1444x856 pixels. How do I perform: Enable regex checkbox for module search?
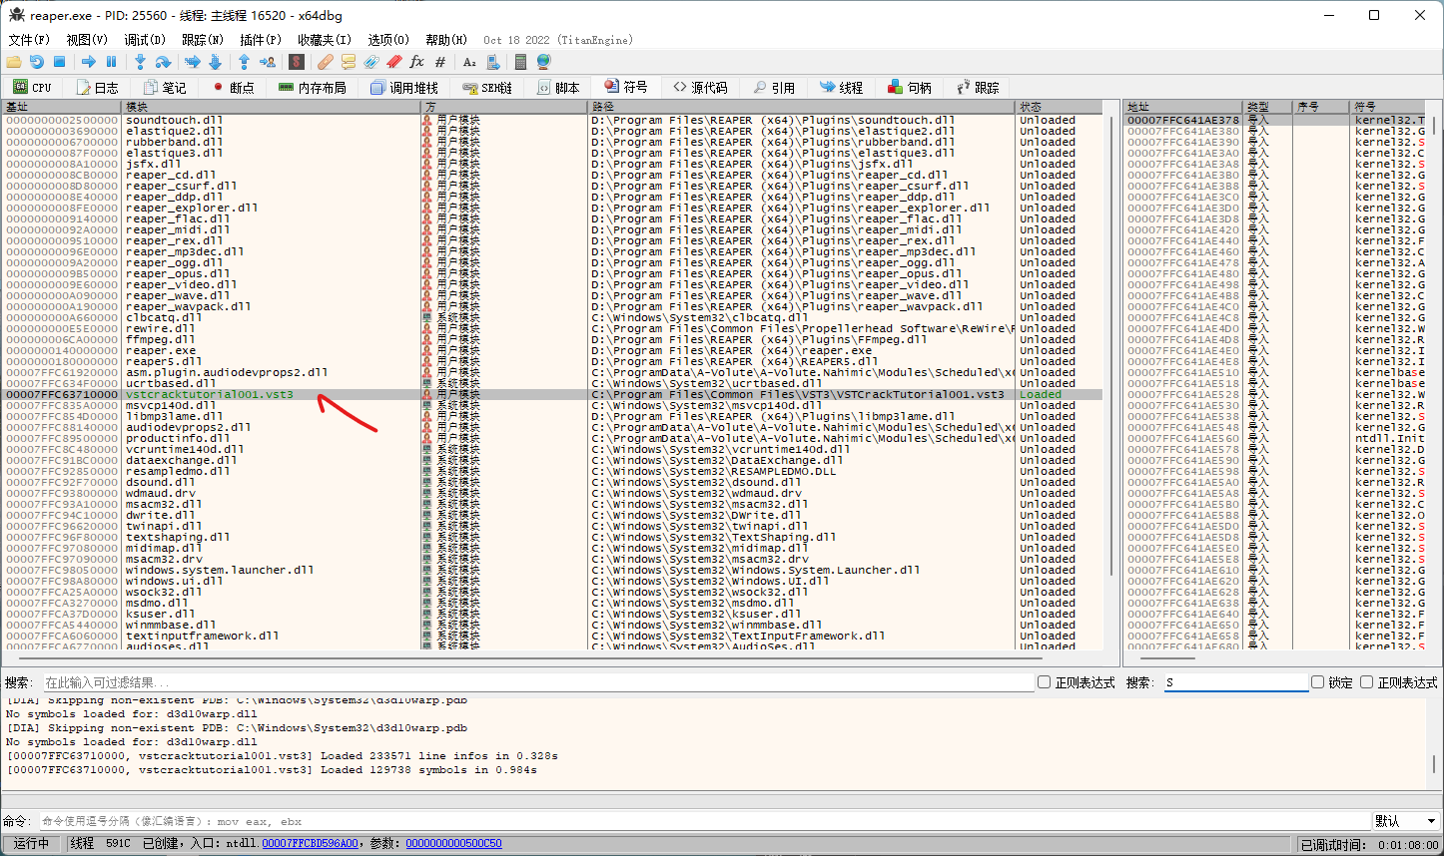(x=1045, y=682)
